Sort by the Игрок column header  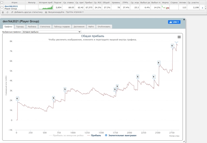point(14,2)
